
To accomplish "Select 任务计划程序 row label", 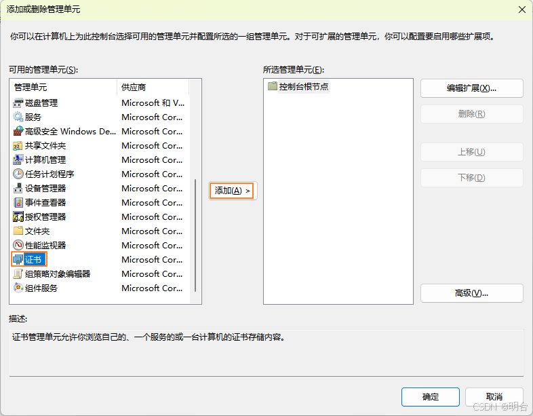I will [x=50, y=174].
